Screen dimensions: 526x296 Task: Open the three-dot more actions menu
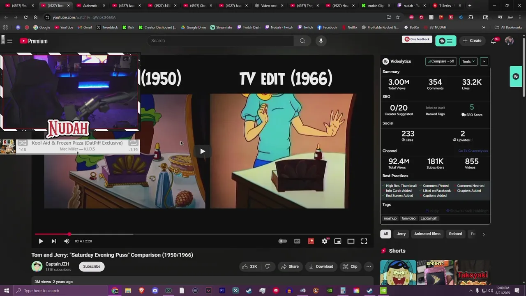(x=369, y=266)
